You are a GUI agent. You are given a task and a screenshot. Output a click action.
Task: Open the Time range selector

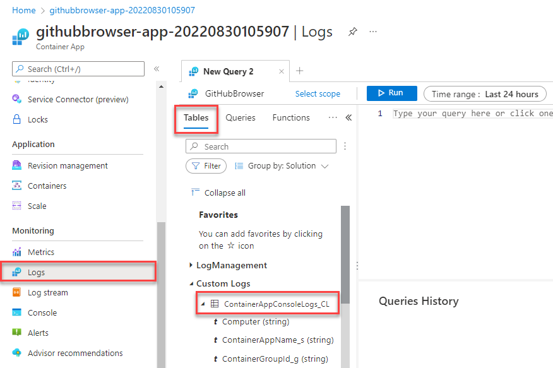(485, 94)
